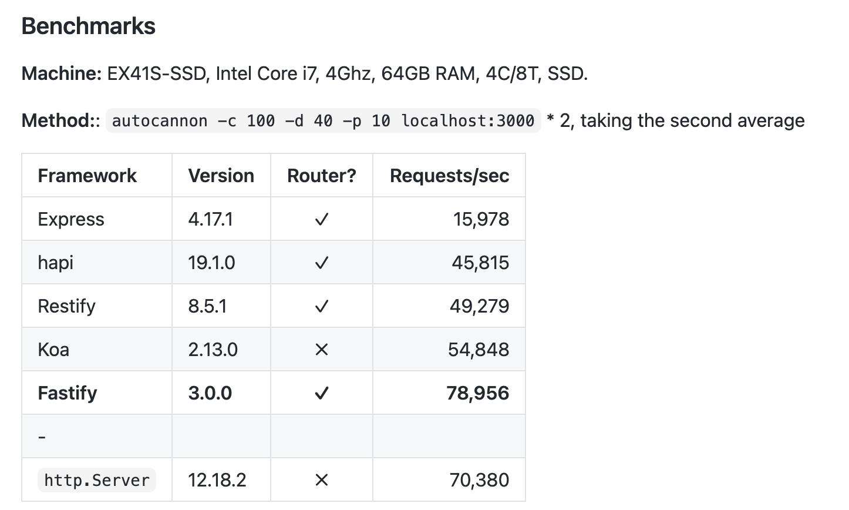The image size is (849, 510).
Task: Click the cross icon in http.Server row
Action: point(321,481)
